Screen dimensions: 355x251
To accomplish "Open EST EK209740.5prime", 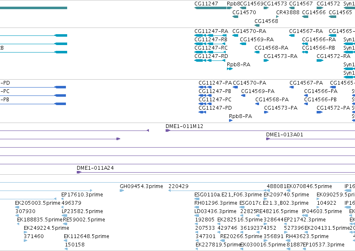I will point(287,195).
